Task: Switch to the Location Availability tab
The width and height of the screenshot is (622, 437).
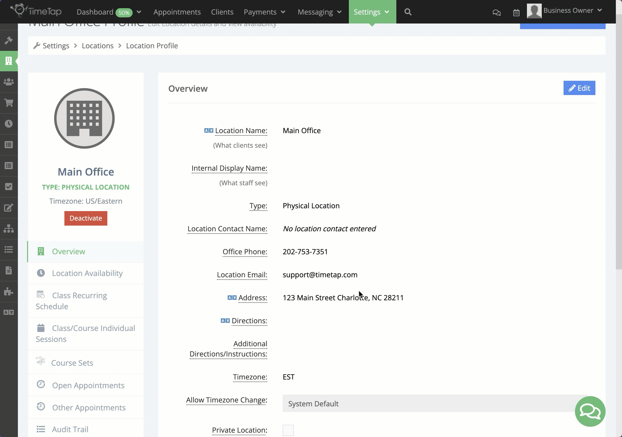Action: click(x=87, y=273)
